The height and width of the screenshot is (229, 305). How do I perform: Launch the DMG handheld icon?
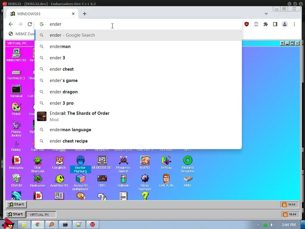coord(188,180)
